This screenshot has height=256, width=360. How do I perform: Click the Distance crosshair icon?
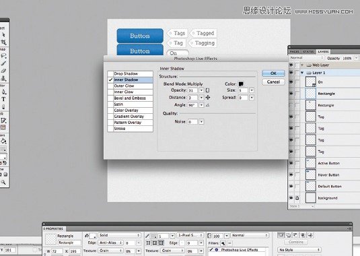(x=208, y=98)
